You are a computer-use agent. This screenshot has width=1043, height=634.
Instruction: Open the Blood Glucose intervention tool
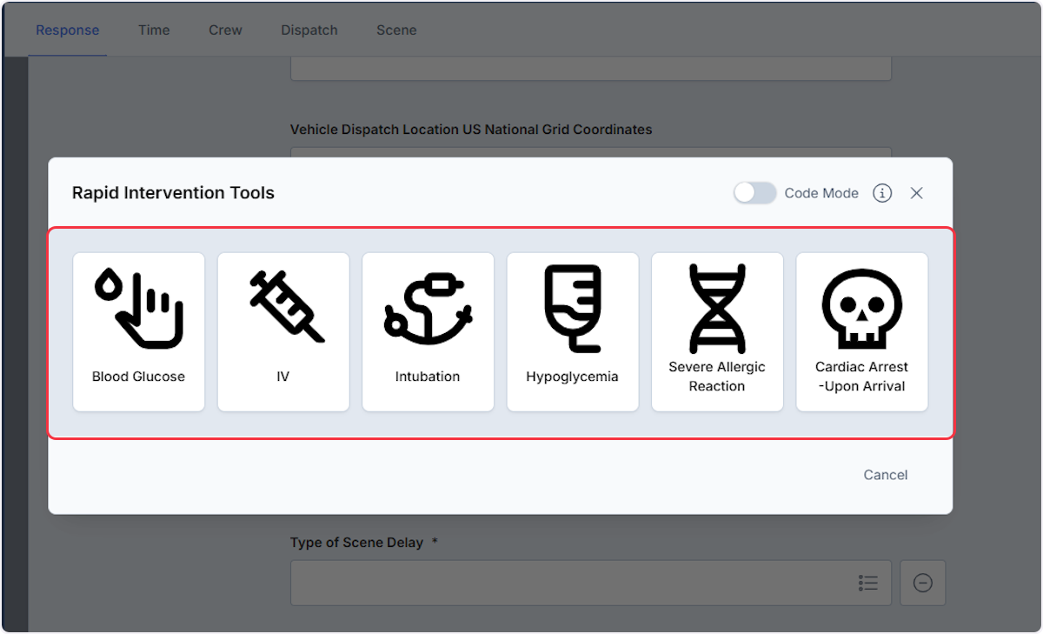(139, 332)
